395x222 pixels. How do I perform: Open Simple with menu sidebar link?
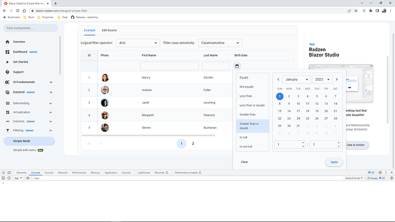[25, 150]
